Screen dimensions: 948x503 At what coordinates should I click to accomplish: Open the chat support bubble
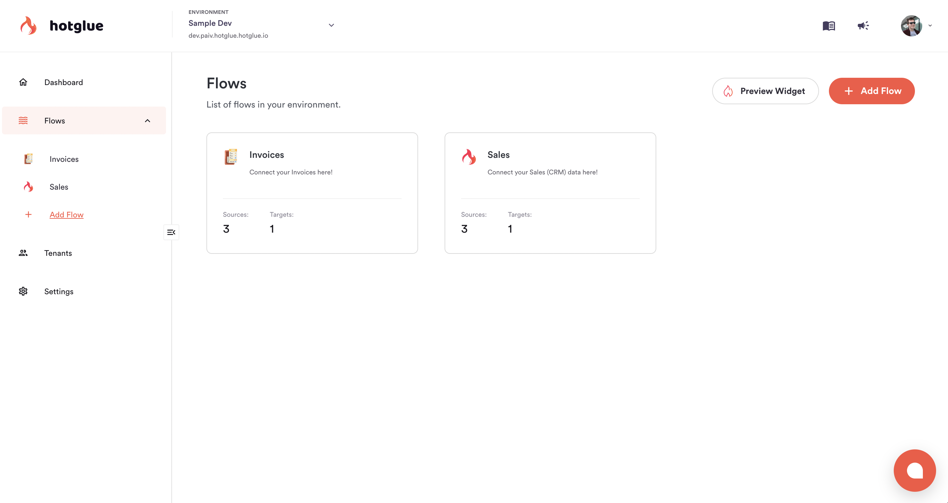(915, 470)
